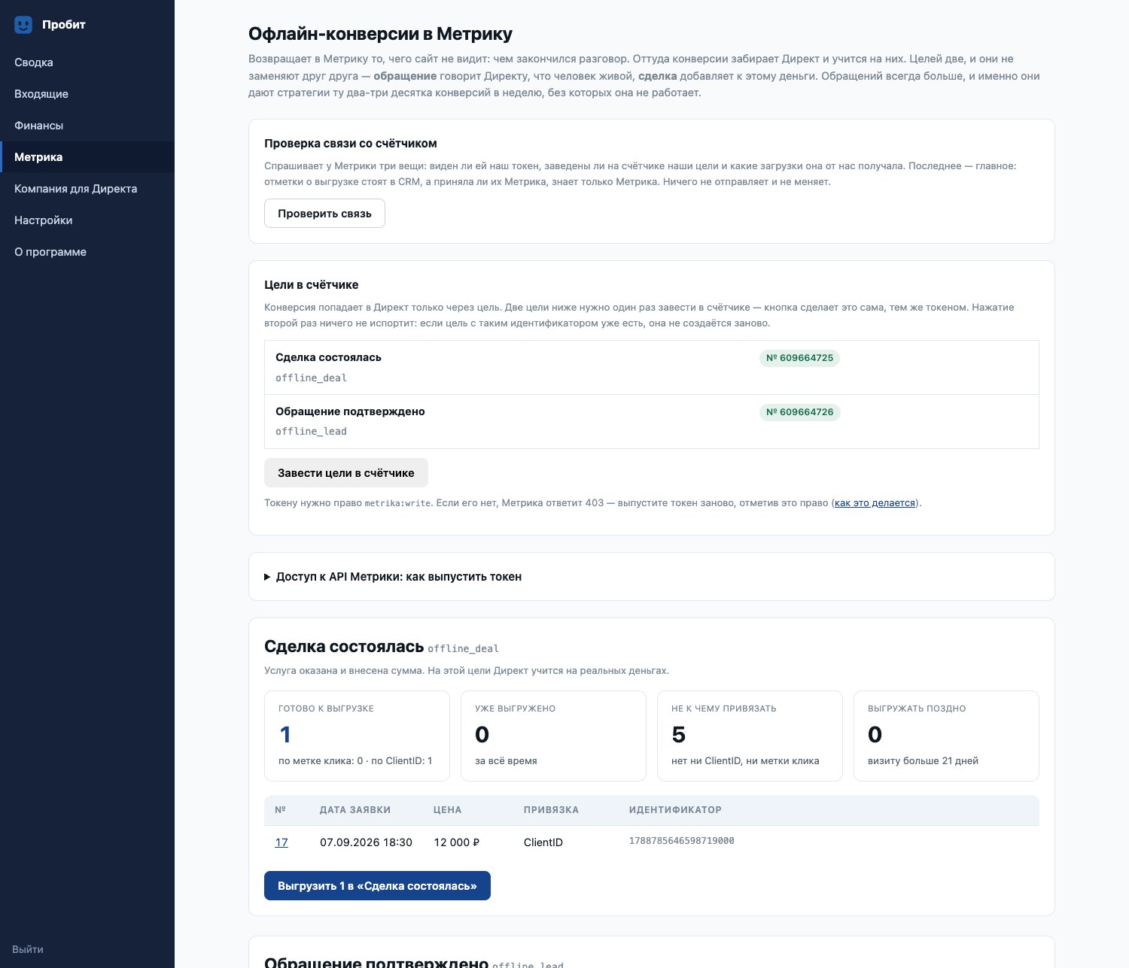This screenshot has width=1129, height=968.
Task: Open the Финансы section
Action: [39, 126]
